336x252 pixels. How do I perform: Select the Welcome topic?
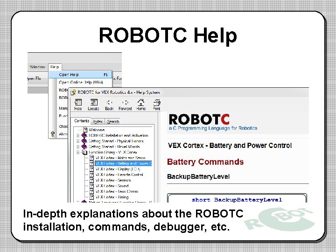click(97, 130)
